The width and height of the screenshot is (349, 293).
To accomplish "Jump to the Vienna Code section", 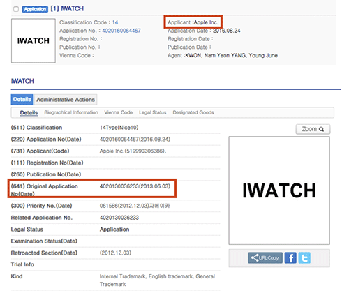I will tap(119, 112).
